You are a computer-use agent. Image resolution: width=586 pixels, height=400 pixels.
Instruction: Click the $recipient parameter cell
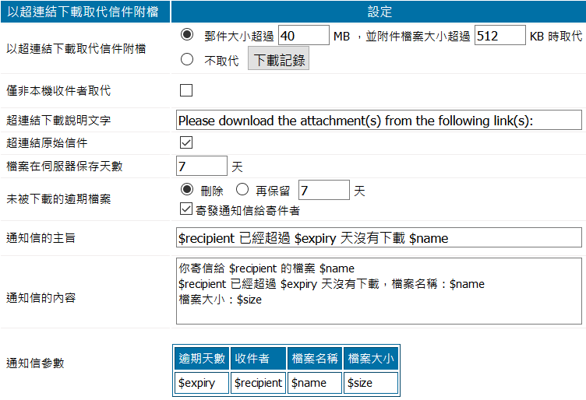[x=258, y=383]
